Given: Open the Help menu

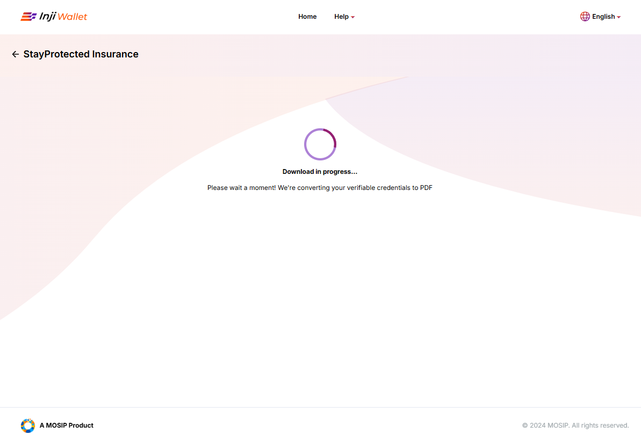Looking at the screenshot, I should [x=341, y=17].
